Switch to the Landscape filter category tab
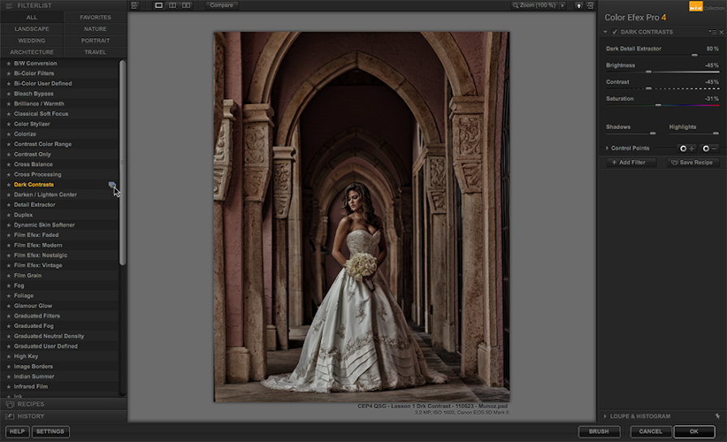This screenshot has height=442, width=727. click(32, 28)
